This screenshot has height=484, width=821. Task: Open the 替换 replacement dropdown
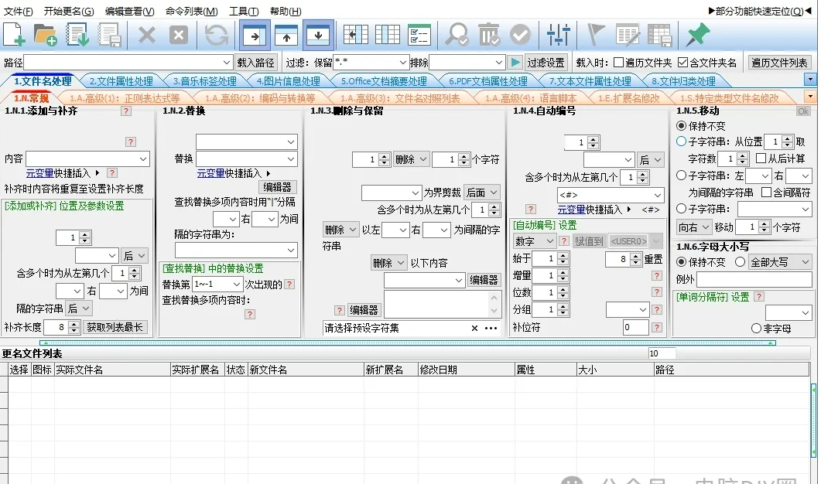click(291, 158)
